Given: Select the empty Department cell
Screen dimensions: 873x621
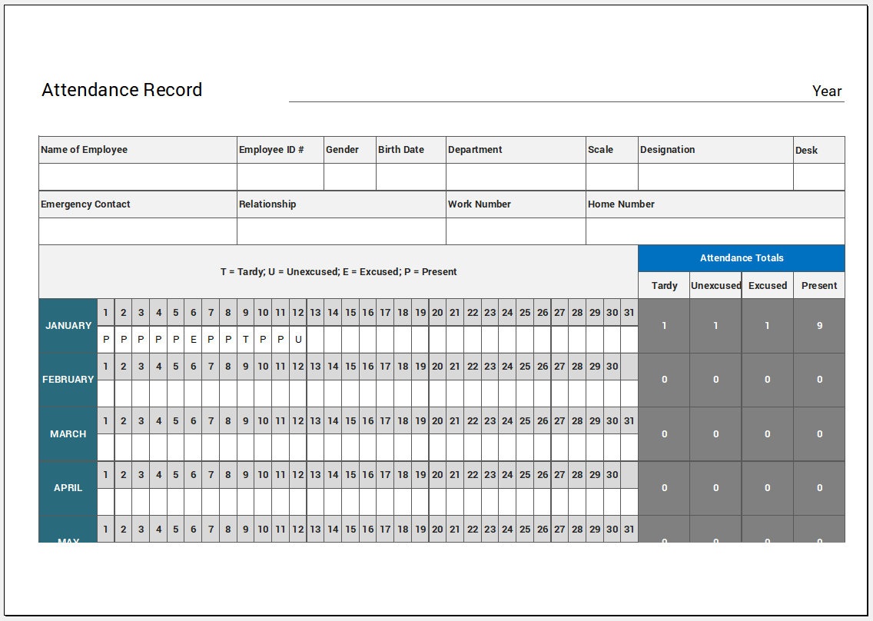Looking at the screenshot, I should (x=516, y=177).
